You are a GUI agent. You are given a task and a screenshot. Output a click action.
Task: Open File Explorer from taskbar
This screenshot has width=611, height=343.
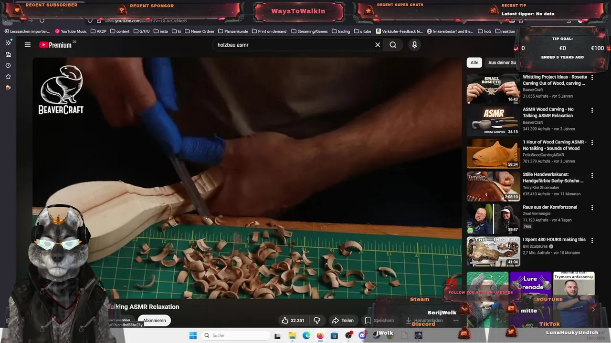pos(292,335)
